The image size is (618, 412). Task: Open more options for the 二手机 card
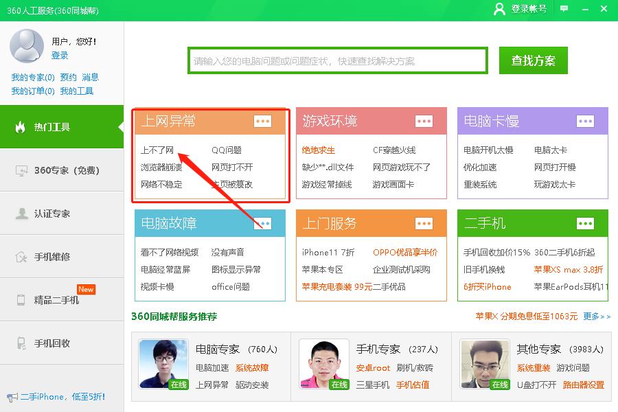pos(585,223)
